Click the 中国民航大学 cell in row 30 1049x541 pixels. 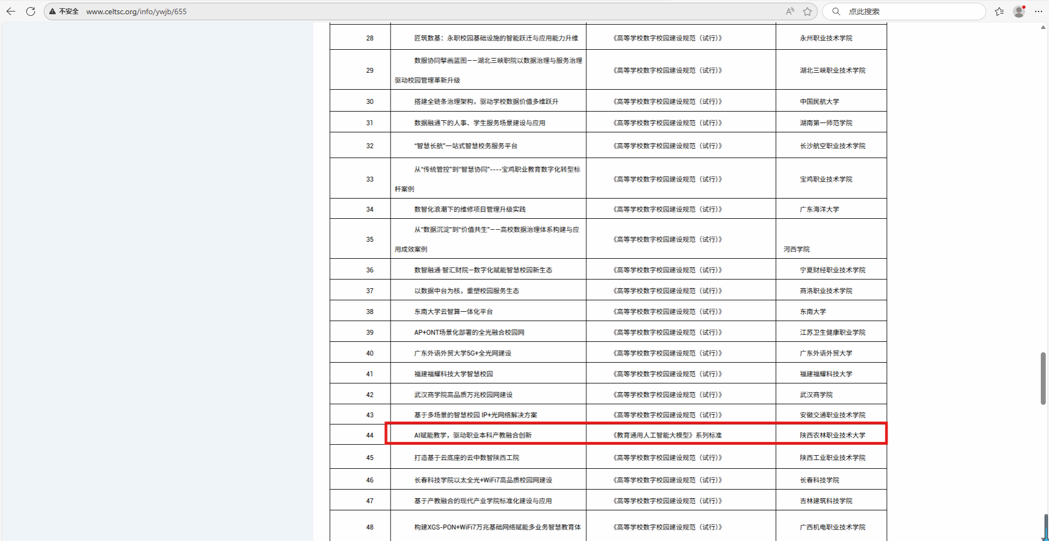tap(819, 102)
